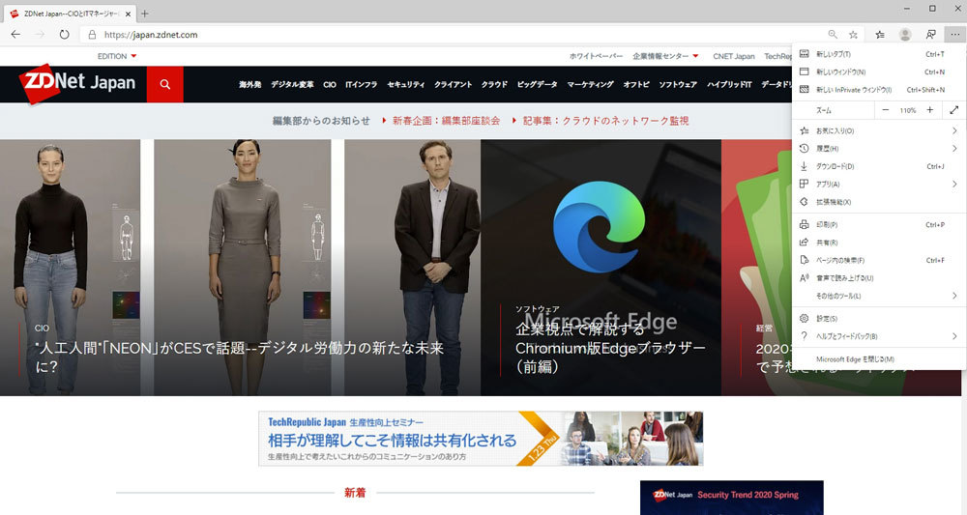Open the favorites list icon in the toolbar
This screenshot has height=515, width=967.
(x=880, y=35)
